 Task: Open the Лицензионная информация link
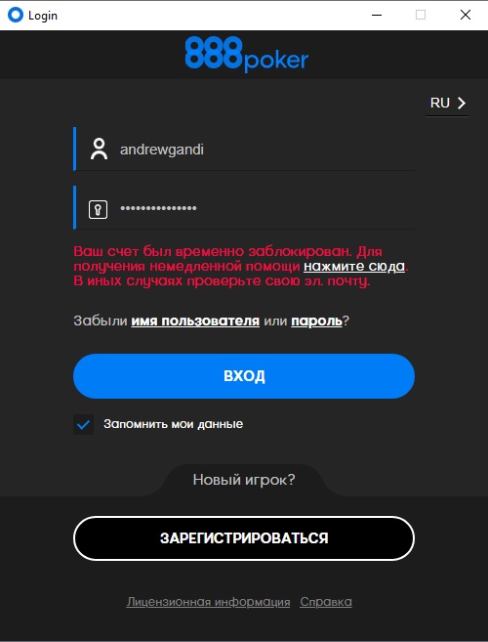pos(208,602)
